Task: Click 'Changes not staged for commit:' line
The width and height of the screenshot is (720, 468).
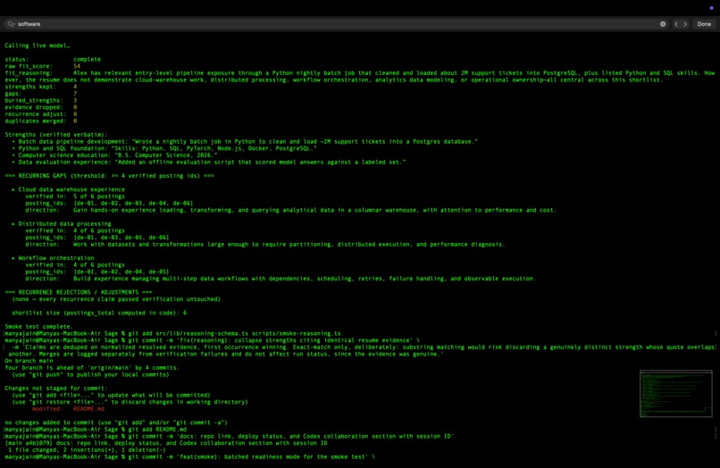Action: [x=56, y=389]
